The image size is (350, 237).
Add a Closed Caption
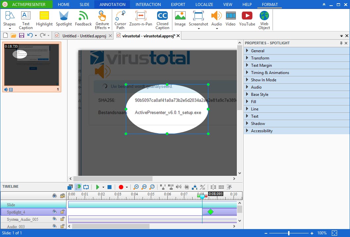[162, 20]
